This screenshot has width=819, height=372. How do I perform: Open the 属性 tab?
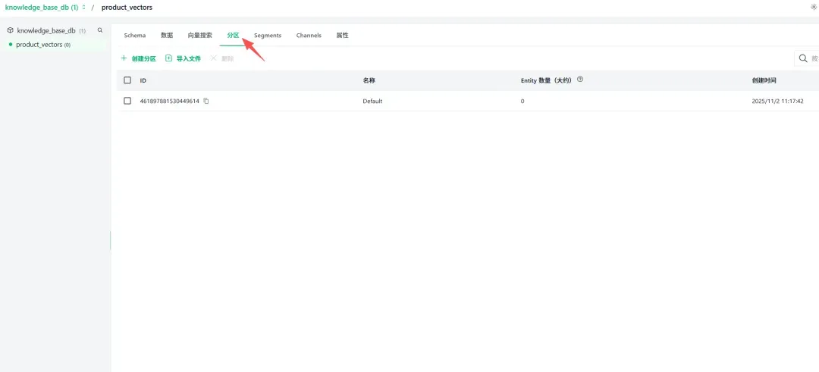click(342, 36)
